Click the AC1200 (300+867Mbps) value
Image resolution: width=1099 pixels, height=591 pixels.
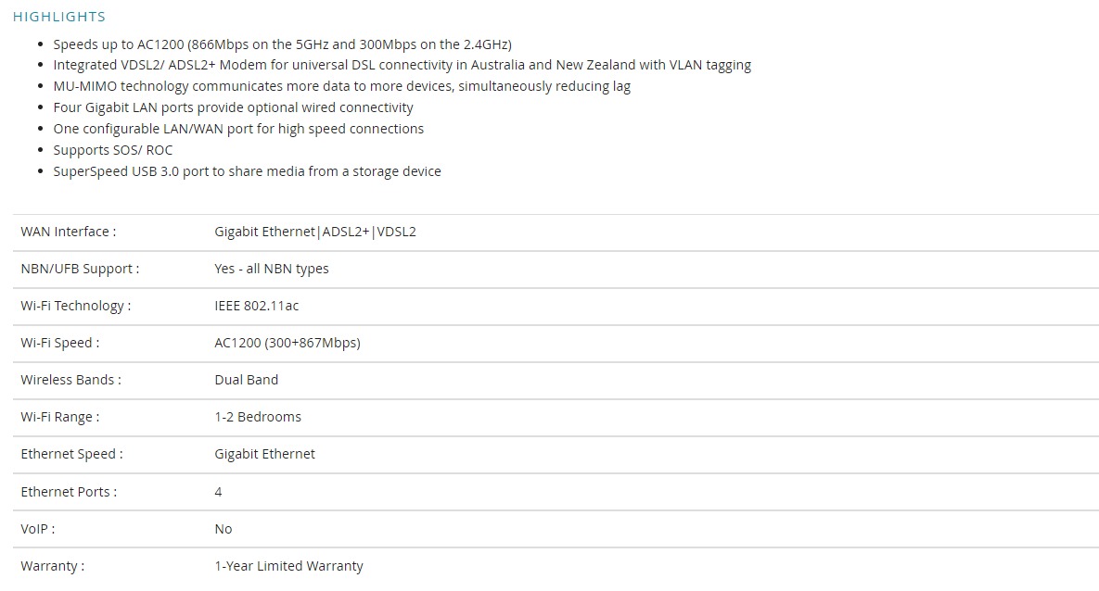point(288,343)
